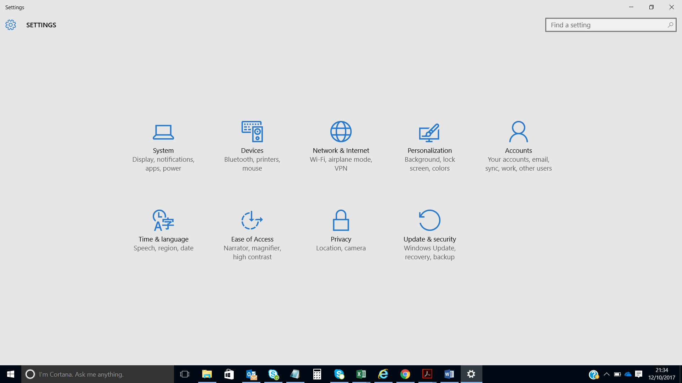682x383 pixels.
Task: Open the Action Center notifications
Action: point(639,374)
